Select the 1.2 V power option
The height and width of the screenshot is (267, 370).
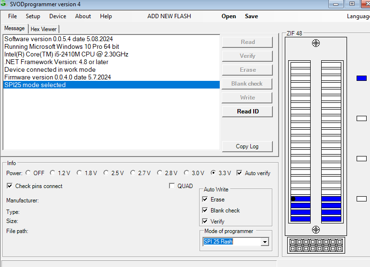(x=52, y=173)
